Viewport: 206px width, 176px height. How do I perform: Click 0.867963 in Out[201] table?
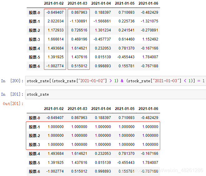[79, 118]
